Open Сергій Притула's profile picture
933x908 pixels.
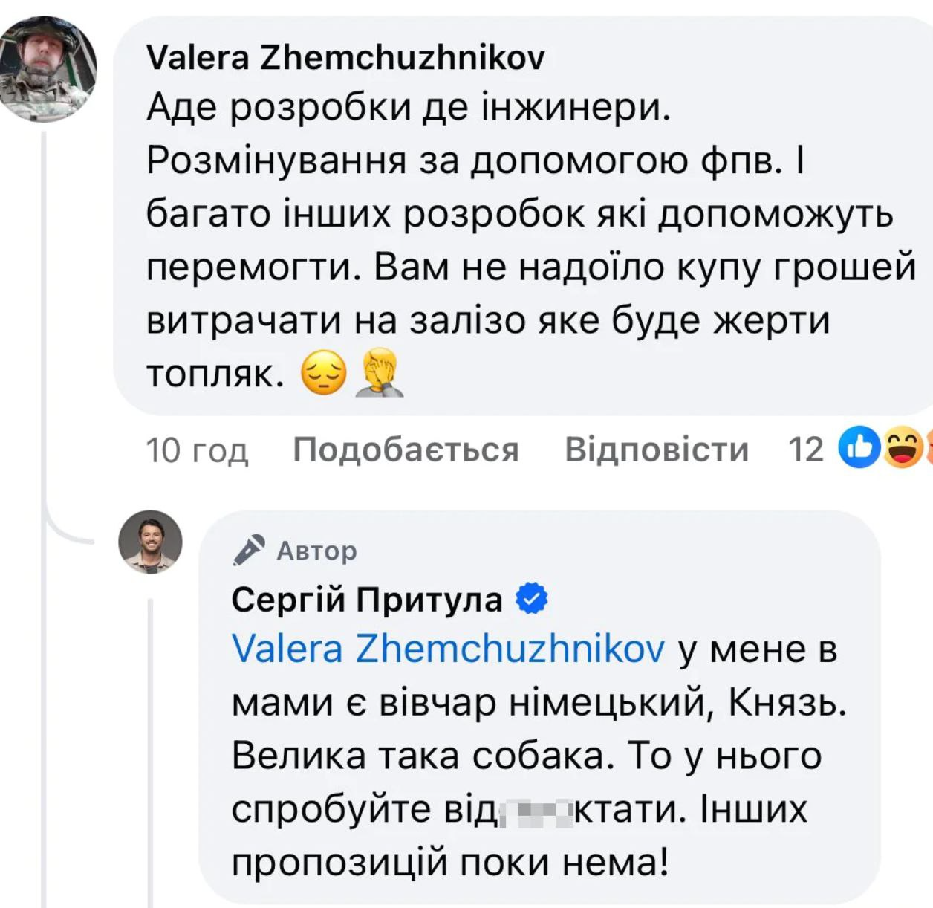click(x=151, y=542)
